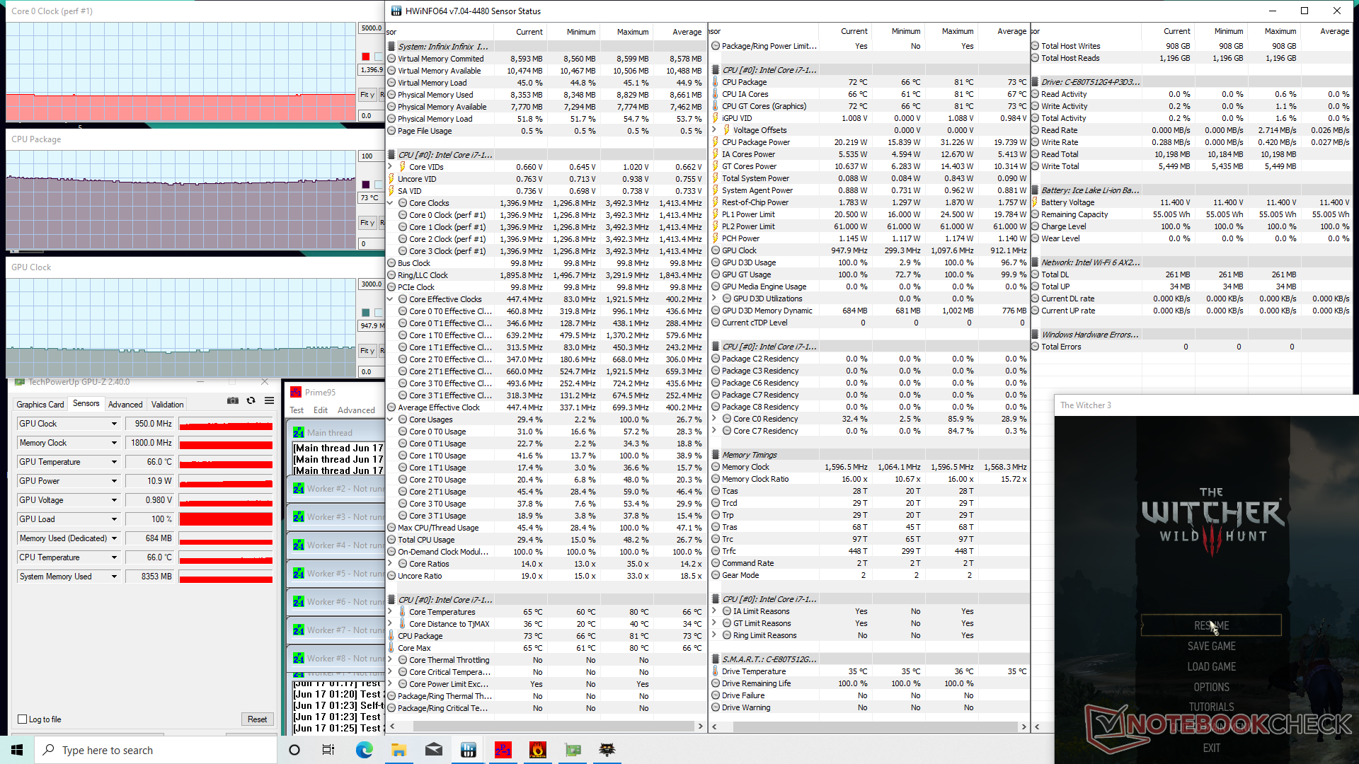
Task: Open the GPU-Z Validation tab
Action: click(x=168, y=405)
